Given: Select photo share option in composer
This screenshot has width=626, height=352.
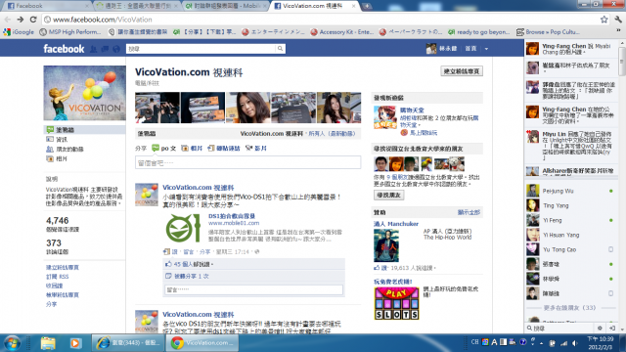Looking at the screenshot, I should coord(192,148).
